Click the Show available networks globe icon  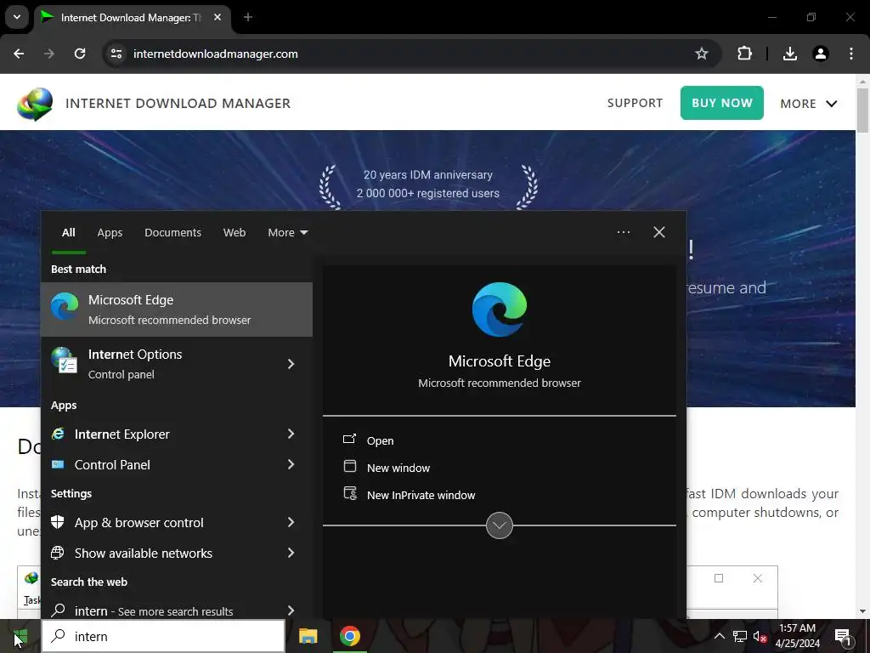58,553
